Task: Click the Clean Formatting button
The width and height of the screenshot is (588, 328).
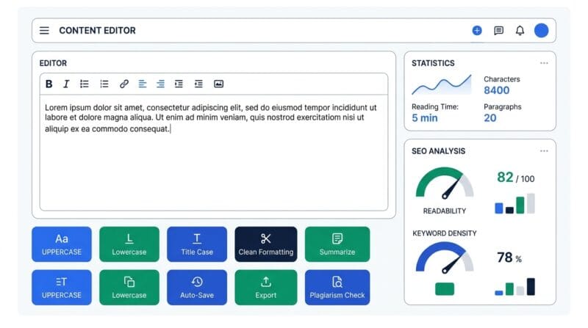Action: (x=266, y=244)
